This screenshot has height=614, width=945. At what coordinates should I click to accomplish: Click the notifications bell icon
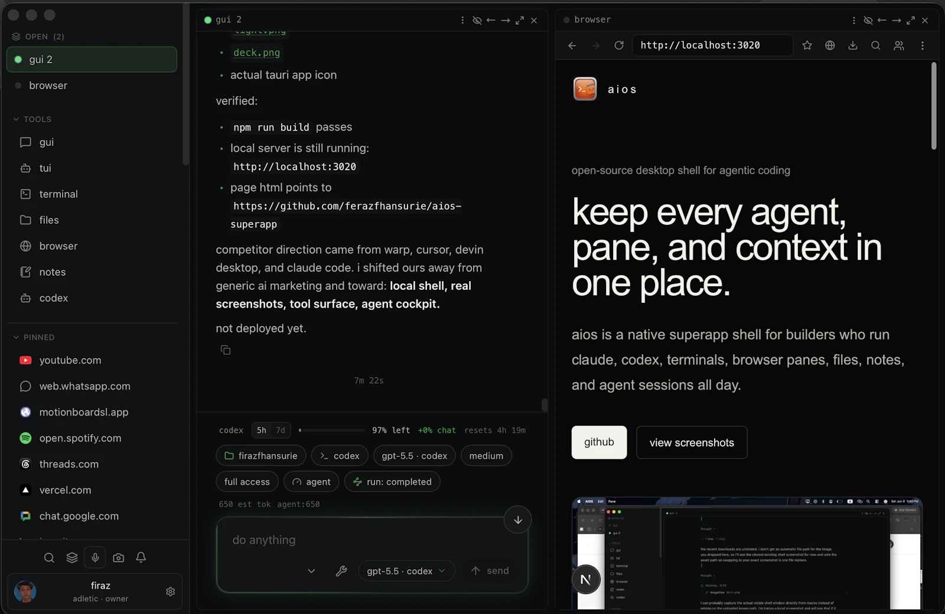point(141,558)
